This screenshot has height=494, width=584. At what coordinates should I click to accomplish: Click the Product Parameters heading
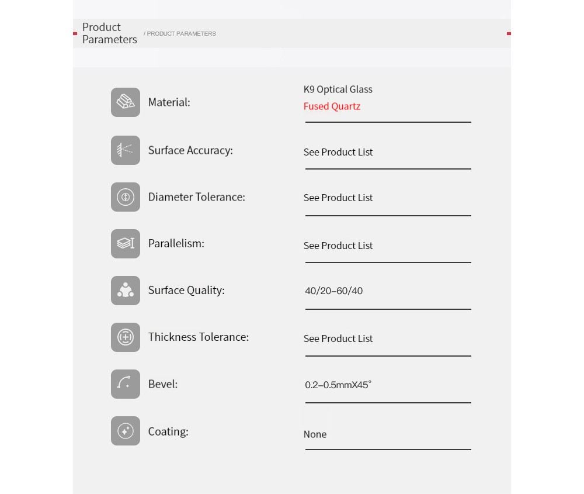coord(110,33)
